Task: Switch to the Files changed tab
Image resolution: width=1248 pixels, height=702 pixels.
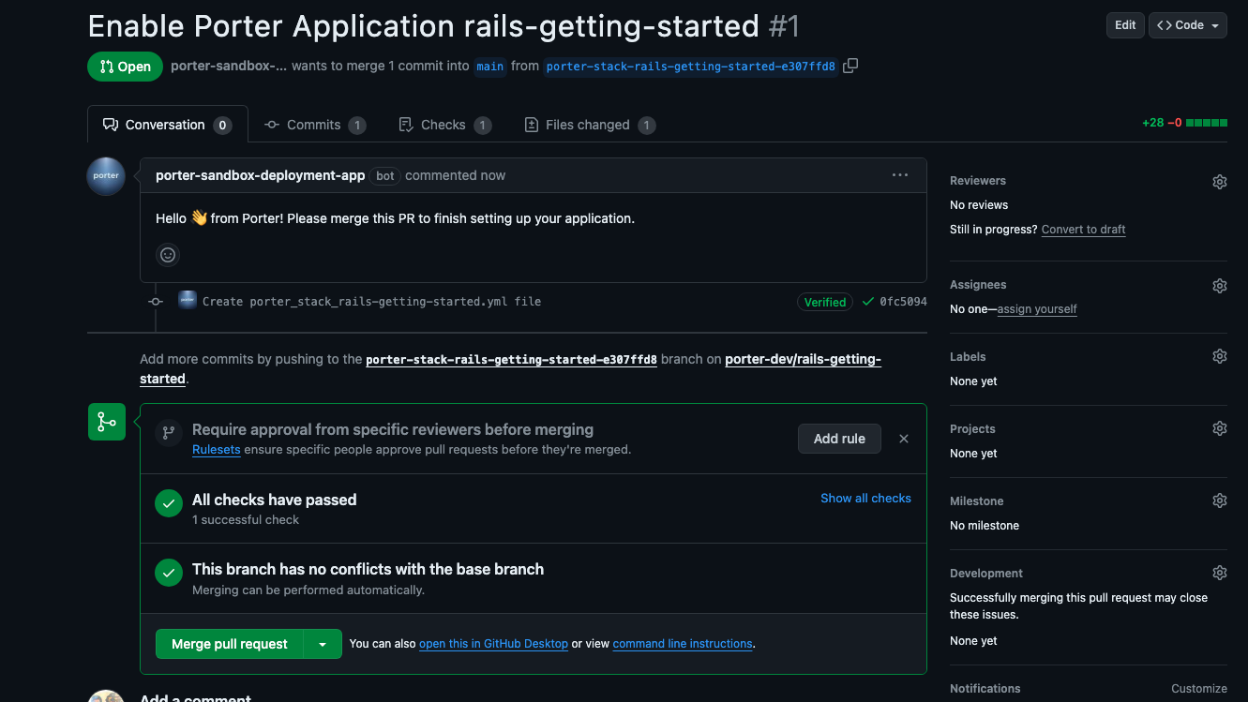Action: pos(589,125)
